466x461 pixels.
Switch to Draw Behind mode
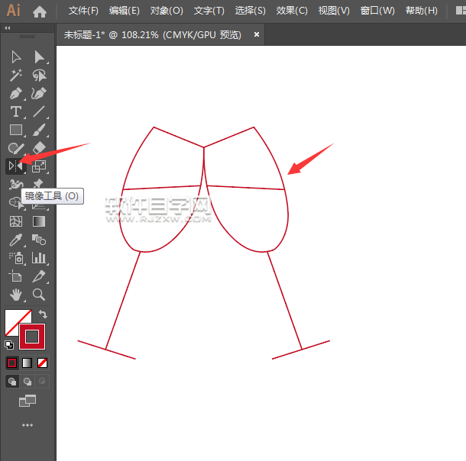(28, 381)
